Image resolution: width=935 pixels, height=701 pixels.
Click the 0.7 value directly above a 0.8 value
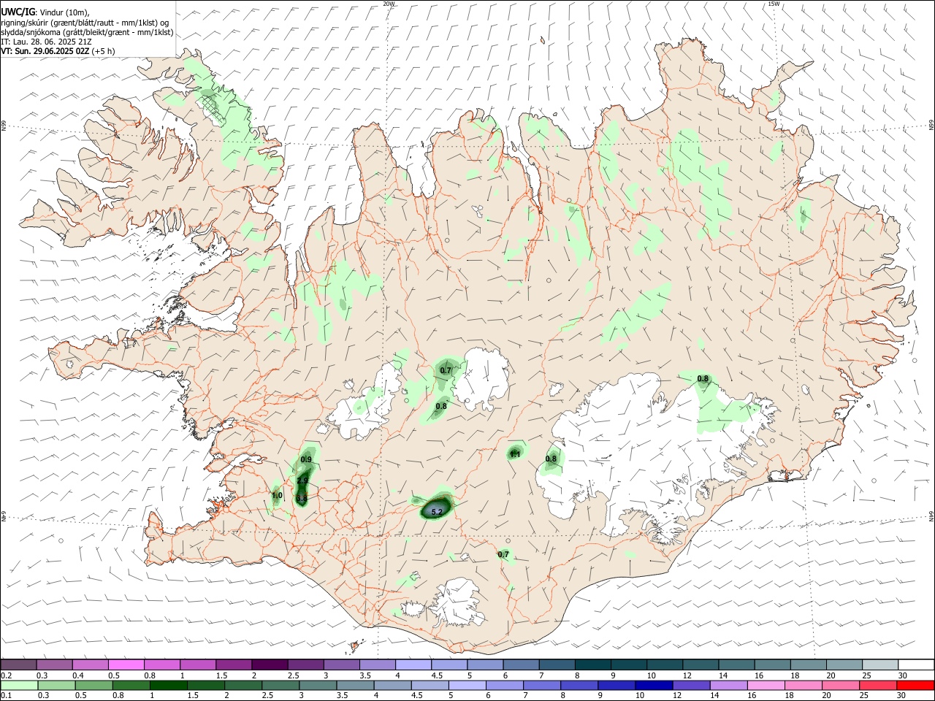tap(446, 371)
